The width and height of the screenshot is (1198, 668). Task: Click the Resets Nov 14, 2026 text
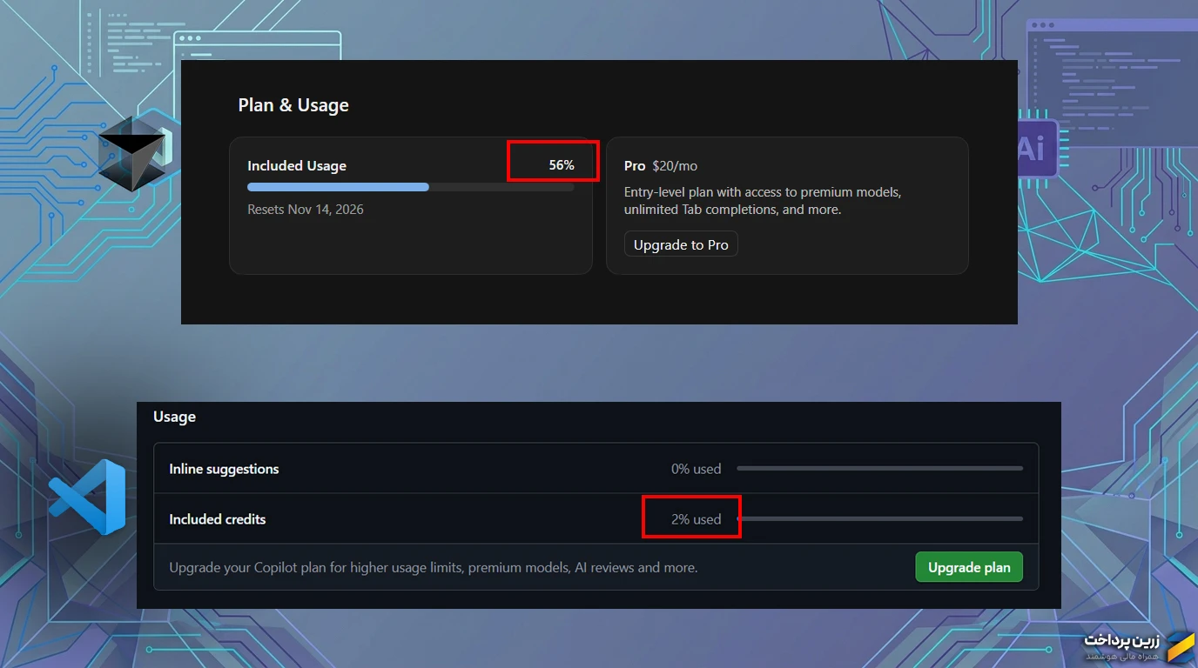[306, 210]
